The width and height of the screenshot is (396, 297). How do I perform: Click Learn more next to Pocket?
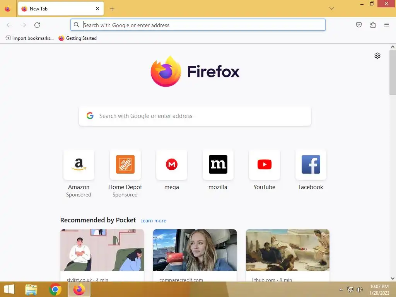[x=153, y=220]
